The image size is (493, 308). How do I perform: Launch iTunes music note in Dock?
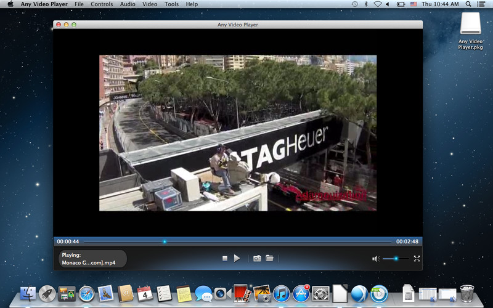pyautogui.click(x=282, y=294)
